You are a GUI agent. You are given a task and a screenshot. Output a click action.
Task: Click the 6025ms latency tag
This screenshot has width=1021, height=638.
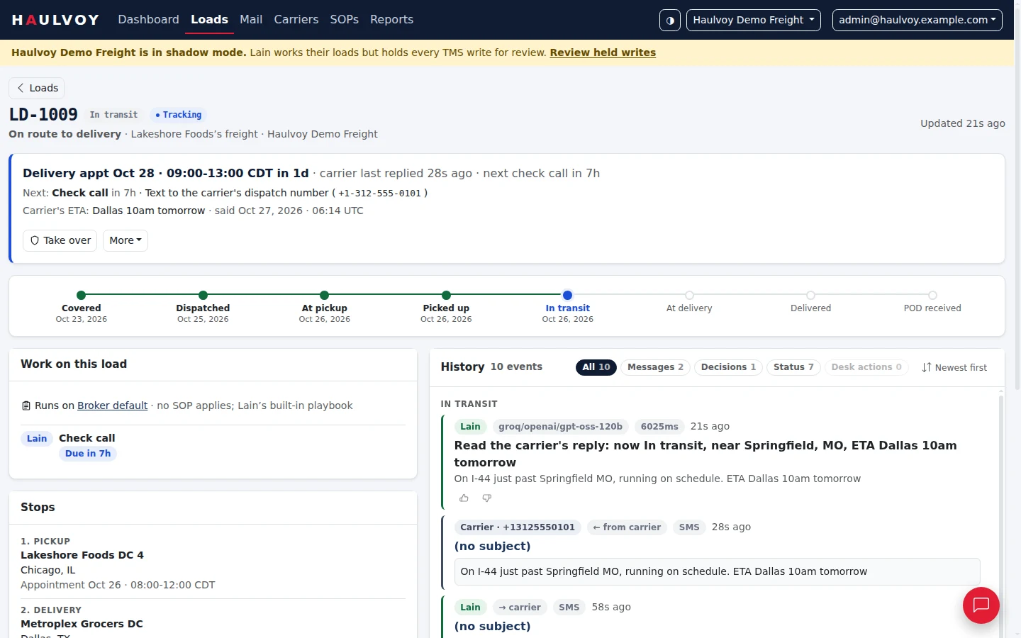pos(659,427)
